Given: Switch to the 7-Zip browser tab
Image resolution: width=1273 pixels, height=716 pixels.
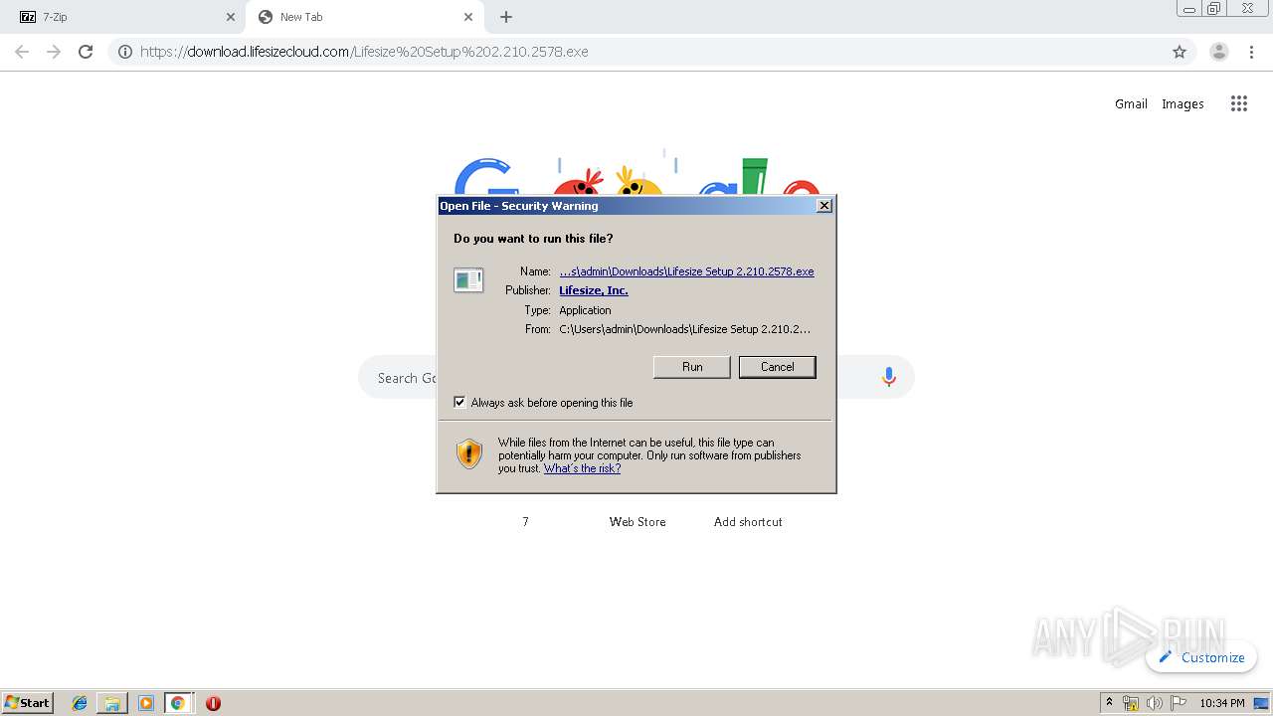Looking at the screenshot, I should click(x=122, y=17).
